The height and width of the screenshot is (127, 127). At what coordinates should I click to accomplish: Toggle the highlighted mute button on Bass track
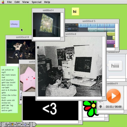pyautogui.click(x=69, y=29)
